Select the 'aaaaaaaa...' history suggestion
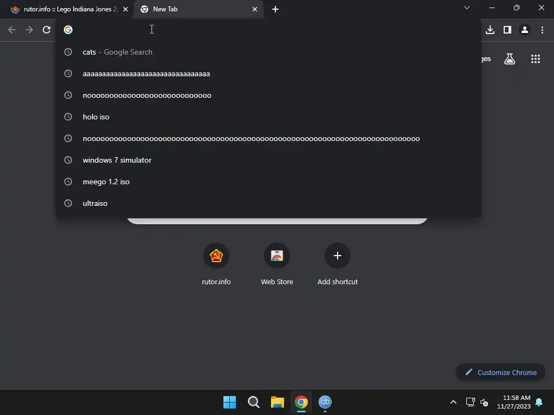Image resolution: width=554 pixels, height=415 pixels. [268, 73]
